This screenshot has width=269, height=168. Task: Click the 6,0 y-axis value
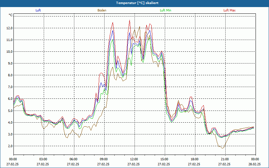tap(10, 99)
